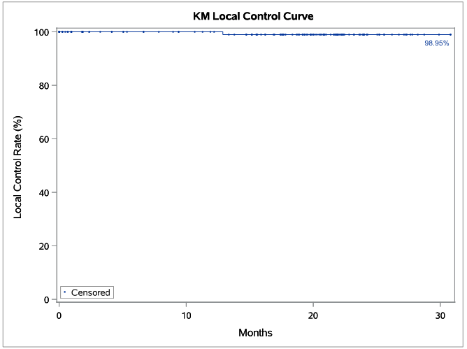Click the 20 months x-axis tick label
Viewport: 467px width, 349px height.
313,315
